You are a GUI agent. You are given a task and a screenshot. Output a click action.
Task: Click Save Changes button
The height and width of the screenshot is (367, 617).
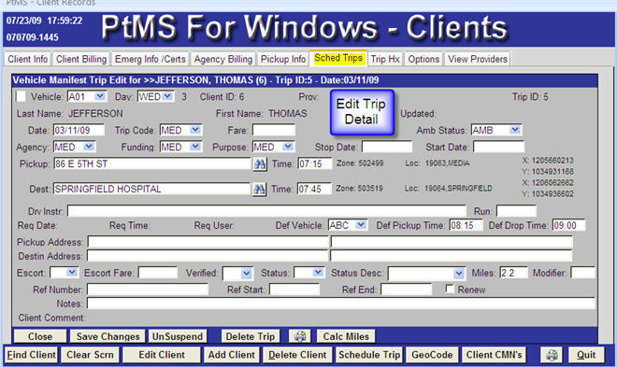tap(108, 336)
